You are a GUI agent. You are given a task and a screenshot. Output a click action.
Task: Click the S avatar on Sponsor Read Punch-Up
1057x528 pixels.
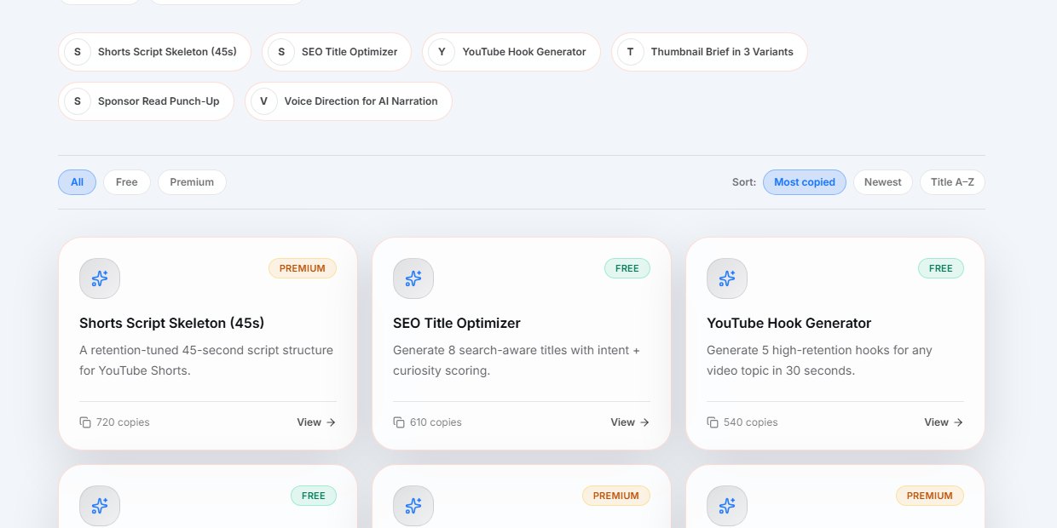(x=78, y=101)
